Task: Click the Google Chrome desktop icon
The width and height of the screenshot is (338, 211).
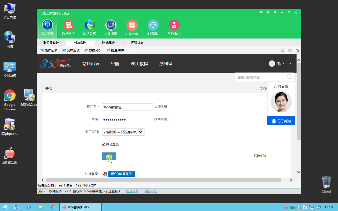Action: pyautogui.click(x=10, y=100)
